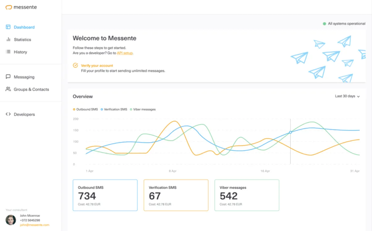Image resolution: width=372 pixels, height=231 pixels.
Task: Click the john@messente.com email link
Action: pyautogui.click(x=34, y=225)
